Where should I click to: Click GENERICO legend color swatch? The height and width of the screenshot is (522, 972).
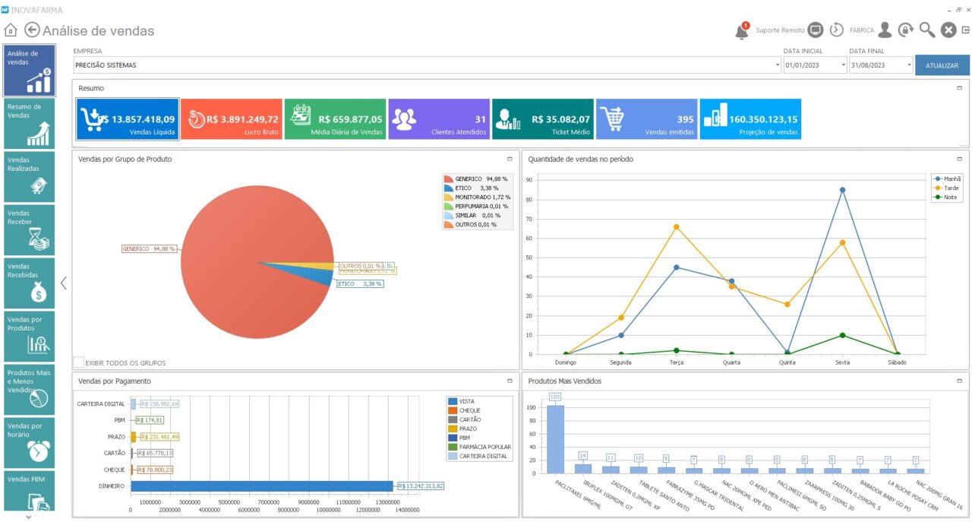click(x=448, y=179)
